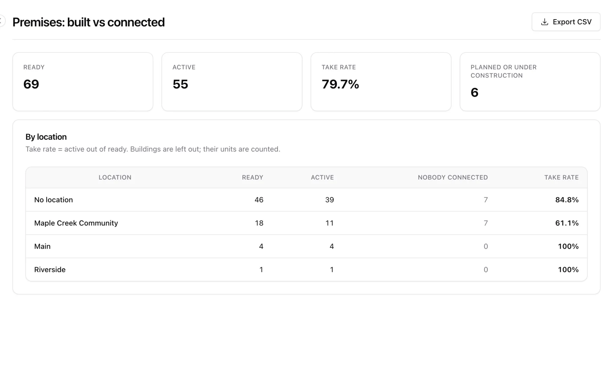Image resolution: width=613 pixels, height=388 pixels.
Task: Click the Nobody Connected column header
Action: 453,178
